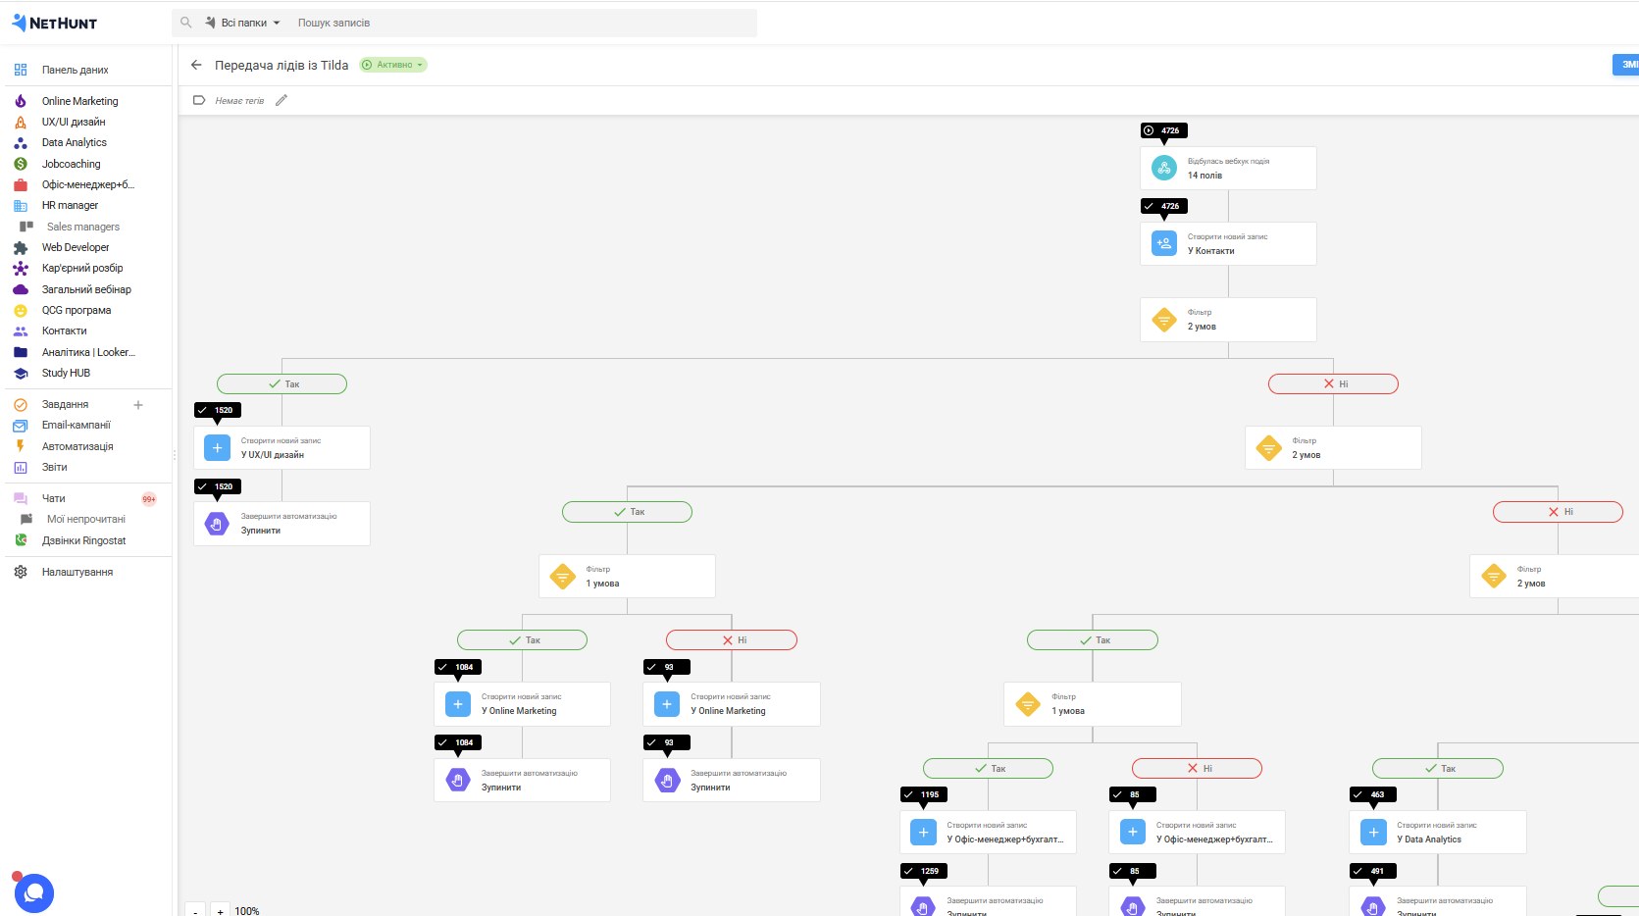Screen dimensions: 1639x916
Task: Open the Налаштування settings item
Action: [77, 572]
